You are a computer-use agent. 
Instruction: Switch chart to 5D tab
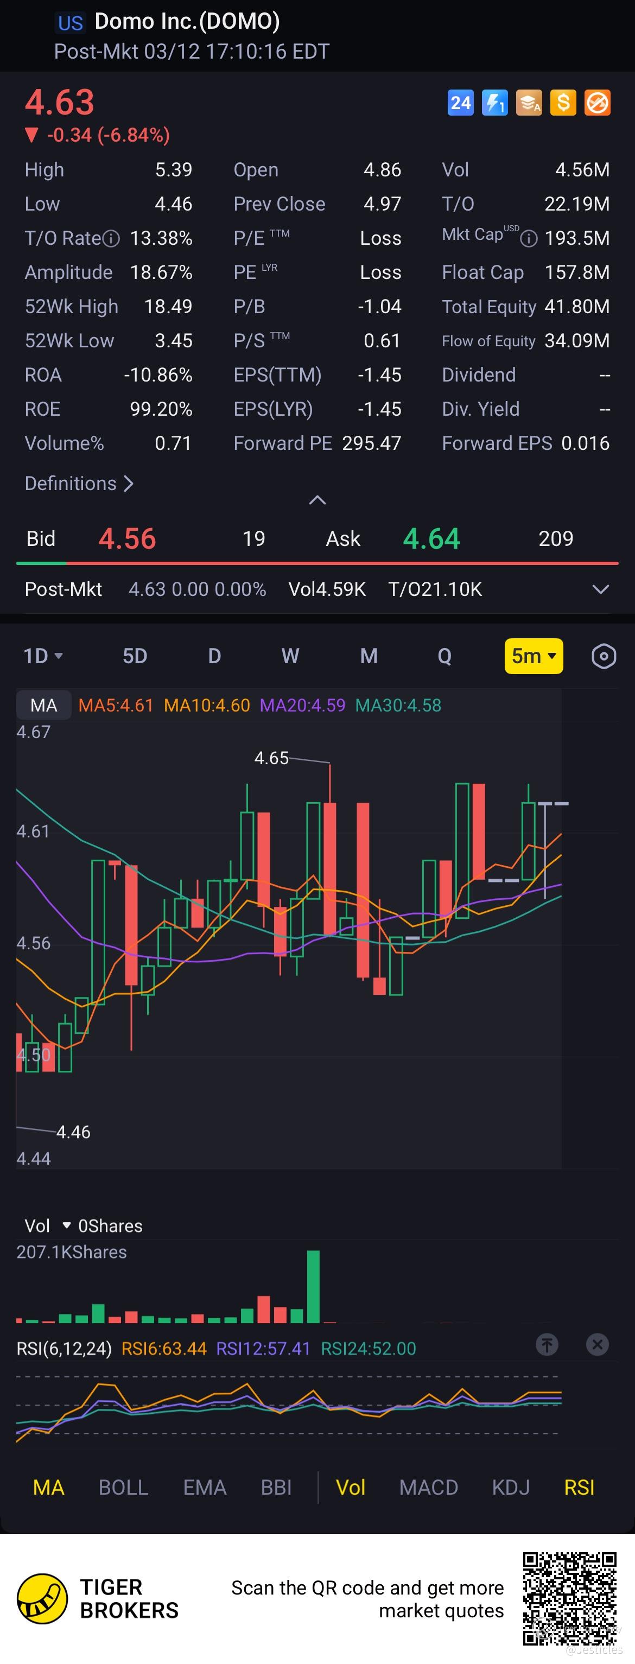[x=135, y=656]
